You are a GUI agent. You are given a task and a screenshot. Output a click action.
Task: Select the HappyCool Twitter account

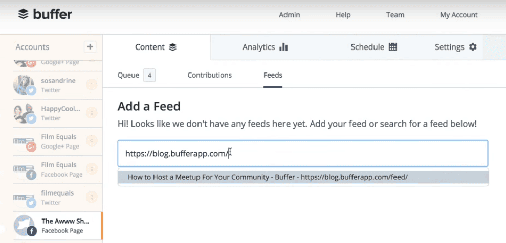pyautogui.click(x=57, y=113)
